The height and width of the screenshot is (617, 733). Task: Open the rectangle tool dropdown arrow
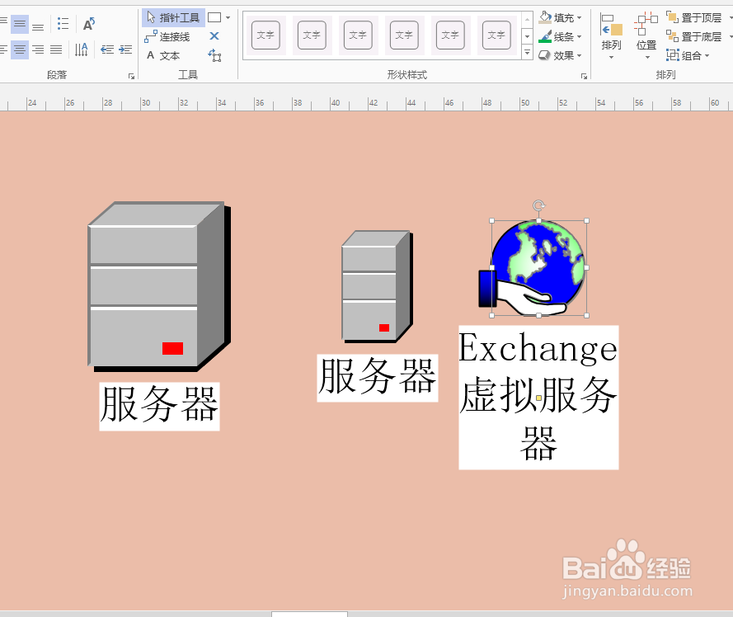(228, 18)
